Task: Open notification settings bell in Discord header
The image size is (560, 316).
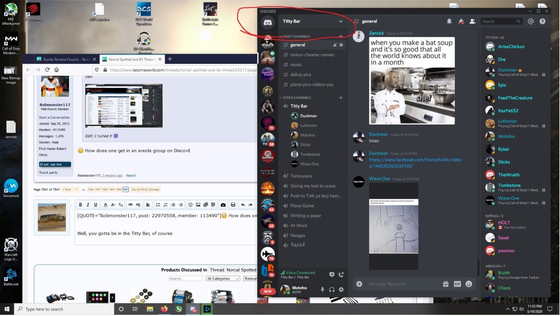Action: (x=449, y=21)
